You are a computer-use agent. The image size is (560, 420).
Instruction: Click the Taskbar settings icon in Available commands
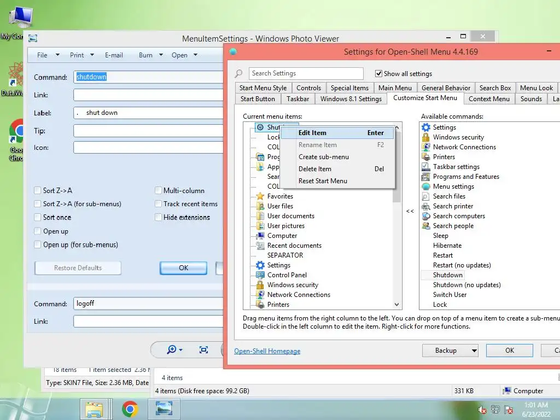tap(425, 166)
